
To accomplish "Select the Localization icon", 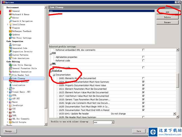I will (10, 85).
